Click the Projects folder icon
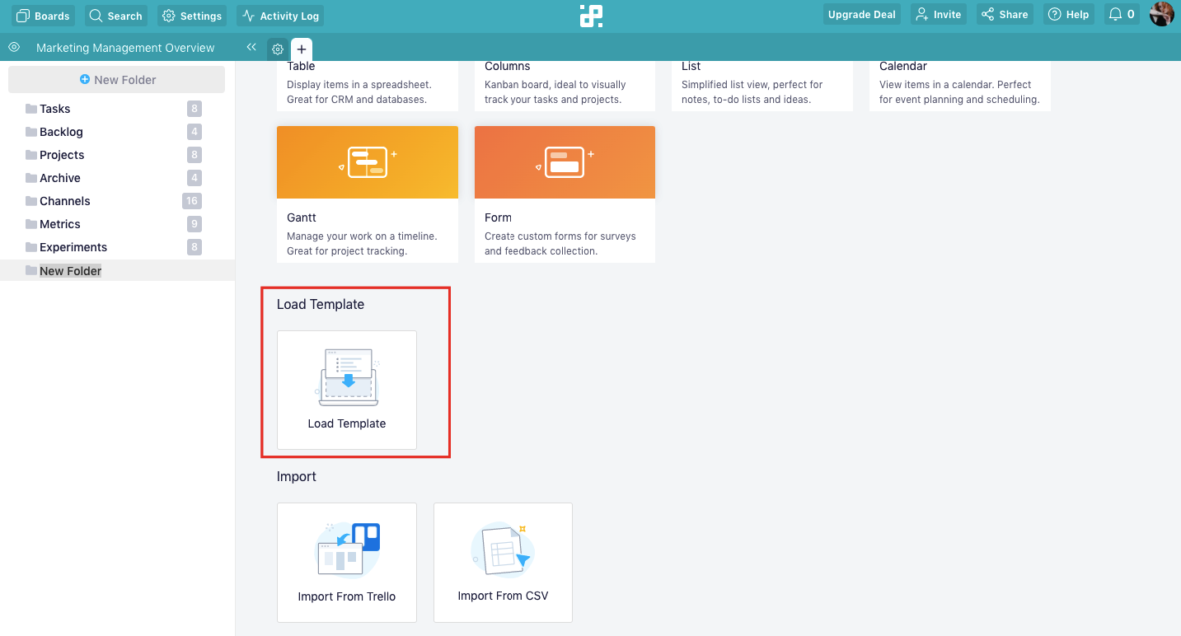This screenshot has width=1181, height=636. (31, 155)
